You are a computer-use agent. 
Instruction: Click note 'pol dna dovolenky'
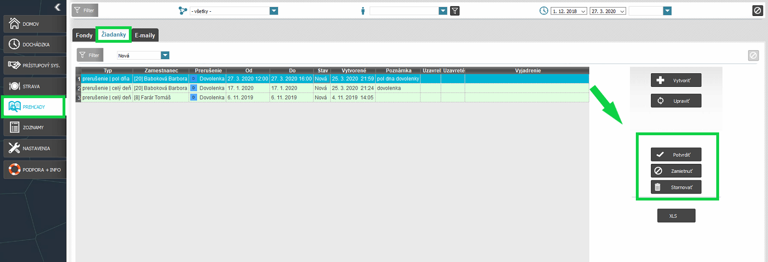[398, 79]
